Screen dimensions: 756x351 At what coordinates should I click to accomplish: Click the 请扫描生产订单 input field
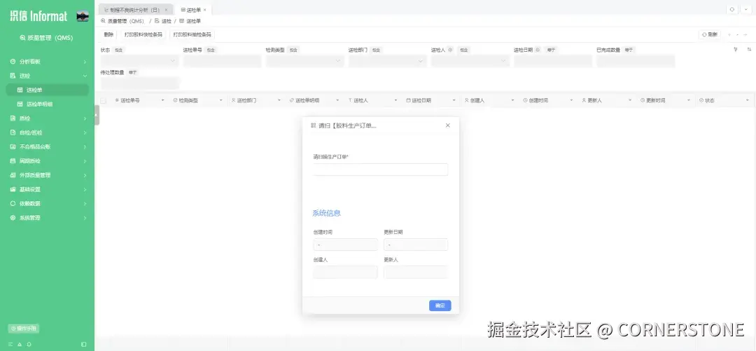pyautogui.click(x=380, y=170)
